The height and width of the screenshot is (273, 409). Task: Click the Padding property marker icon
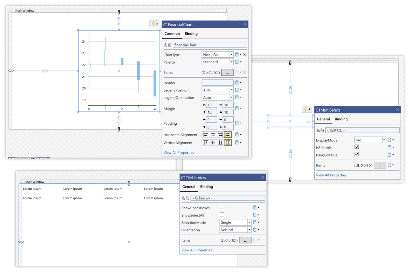[237, 123]
